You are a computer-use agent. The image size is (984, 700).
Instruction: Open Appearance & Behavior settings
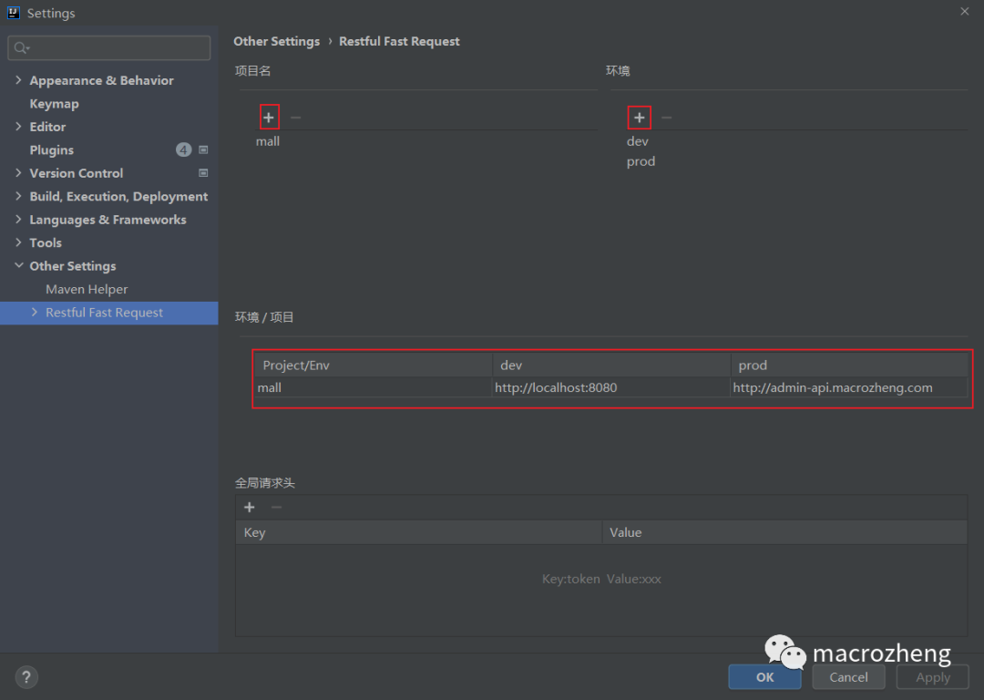pos(102,80)
